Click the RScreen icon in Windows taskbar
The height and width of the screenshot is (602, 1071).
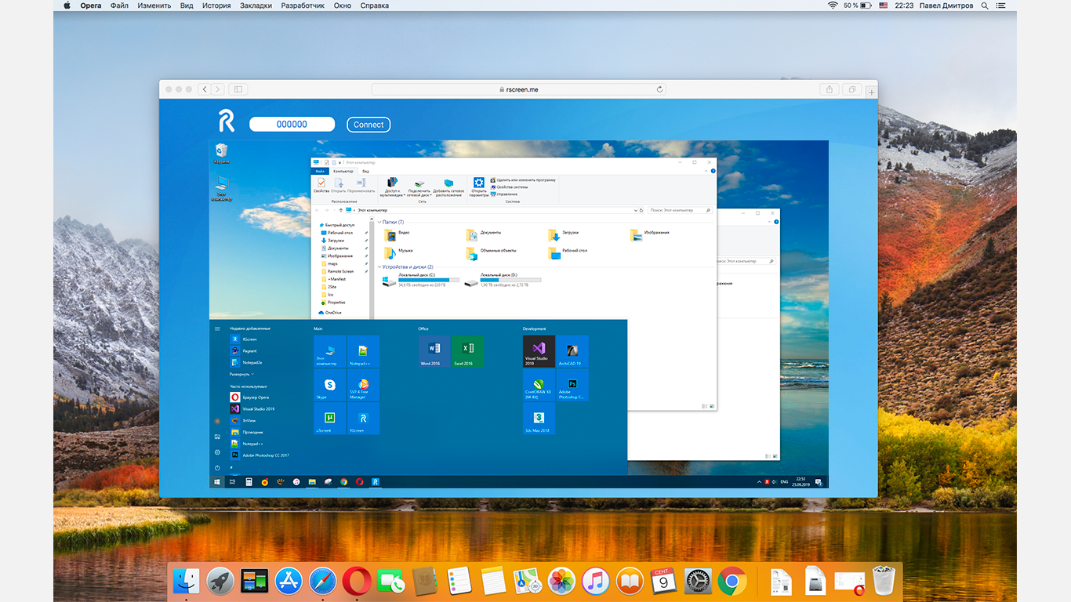pos(376,482)
